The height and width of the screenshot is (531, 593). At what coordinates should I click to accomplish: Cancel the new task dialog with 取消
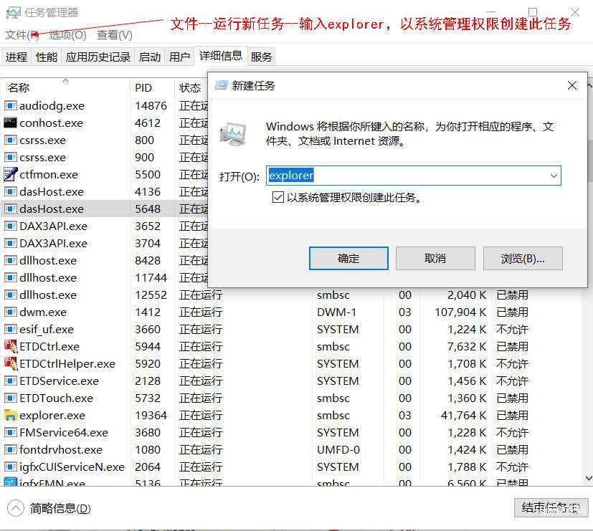[435, 259]
